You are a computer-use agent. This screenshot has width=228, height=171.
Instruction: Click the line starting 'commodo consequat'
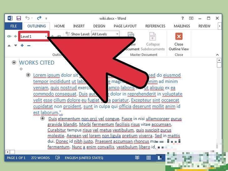click(x=108, y=94)
